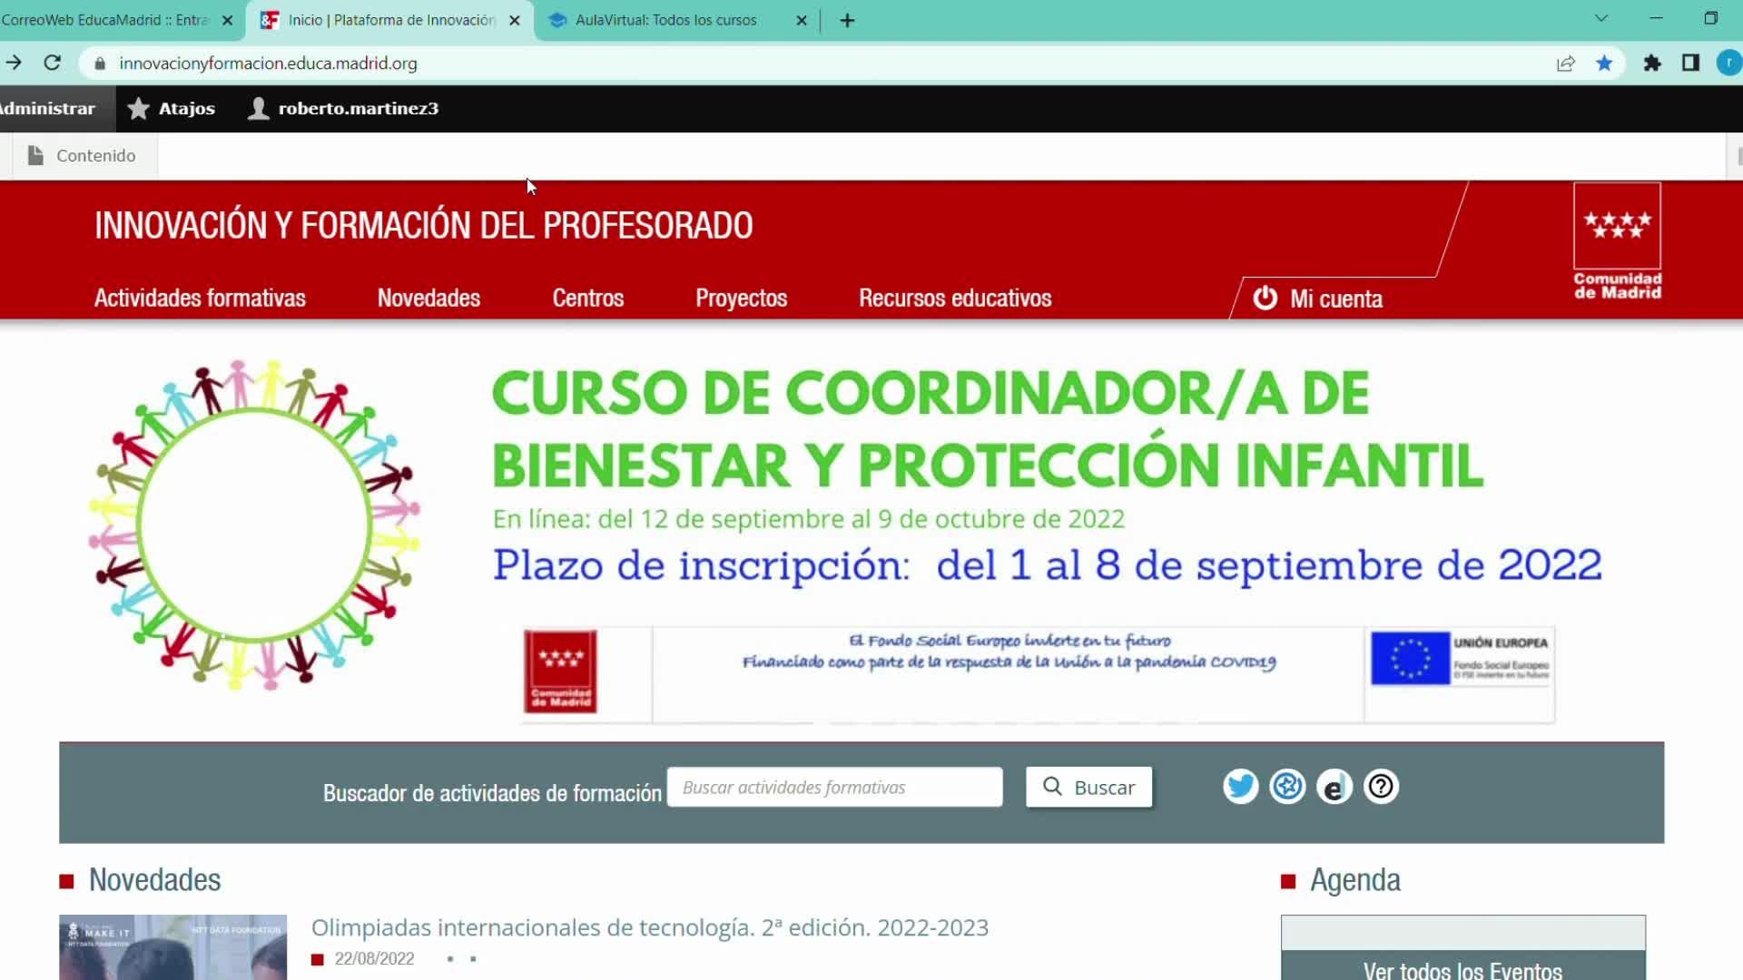Click the help question mark icon
The height and width of the screenshot is (980, 1743).
(x=1381, y=787)
